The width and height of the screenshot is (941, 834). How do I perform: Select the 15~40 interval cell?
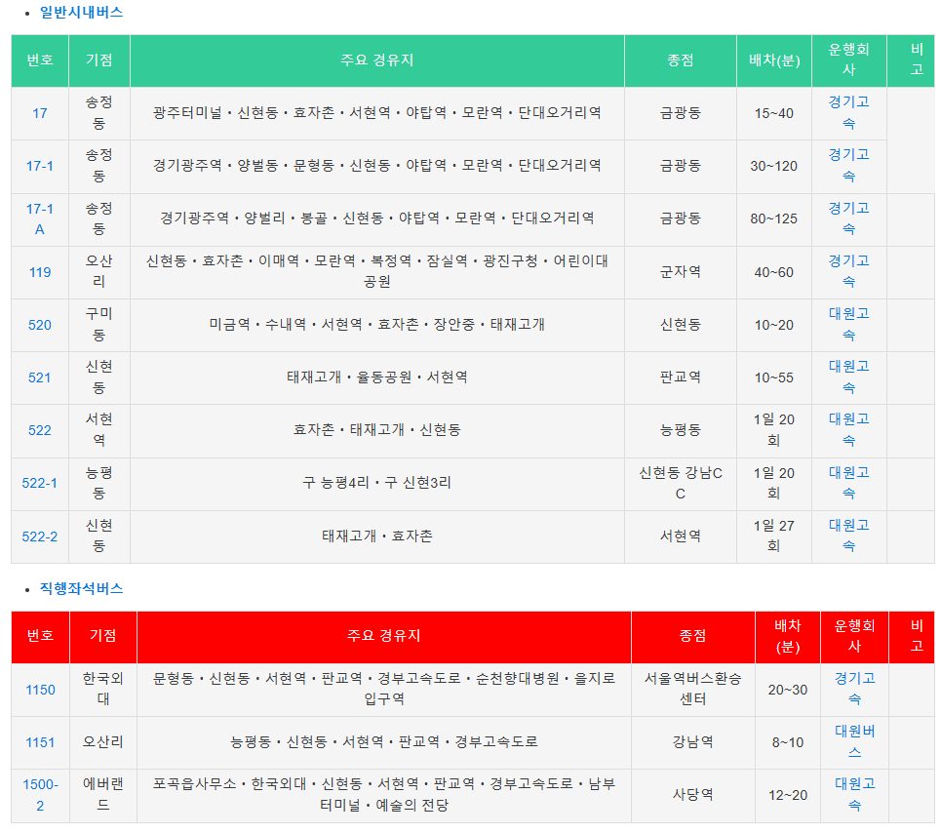tap(774, 113)
